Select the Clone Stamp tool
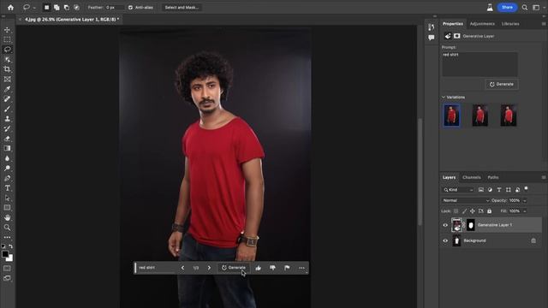Image resolution: width=548 pixels, height=308 pixels. (x=7, y=119)
